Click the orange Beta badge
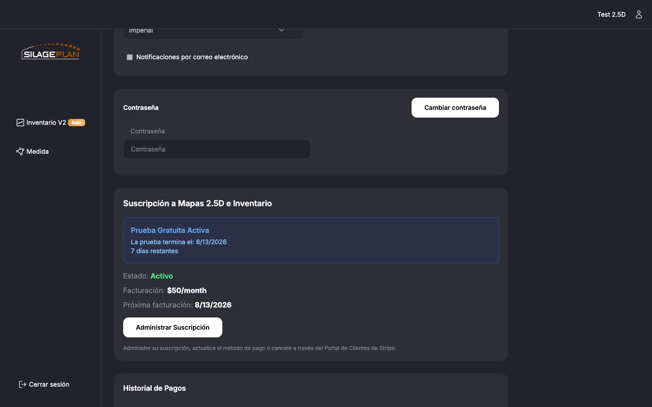This screenshot has height=407, width=652. (77, 123)
